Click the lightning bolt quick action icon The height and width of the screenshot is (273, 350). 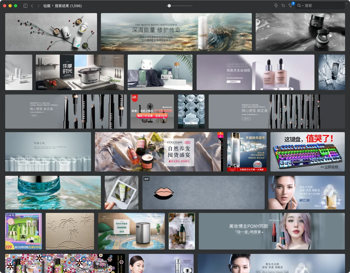276,5
